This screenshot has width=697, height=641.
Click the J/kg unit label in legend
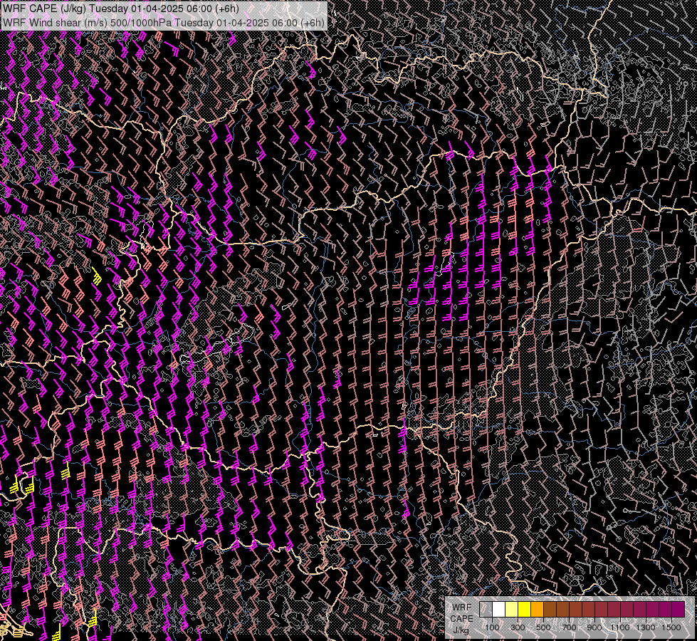461,630
